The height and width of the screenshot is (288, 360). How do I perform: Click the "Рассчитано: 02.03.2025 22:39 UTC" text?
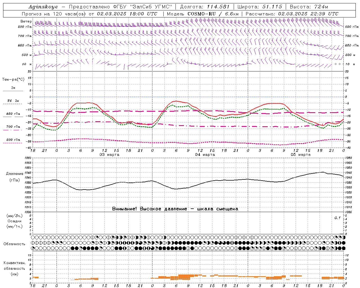coord(292,14)
